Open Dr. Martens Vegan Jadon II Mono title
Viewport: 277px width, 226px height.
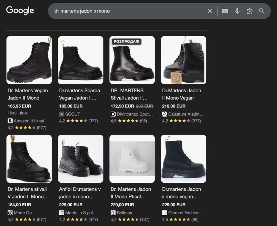28,94
